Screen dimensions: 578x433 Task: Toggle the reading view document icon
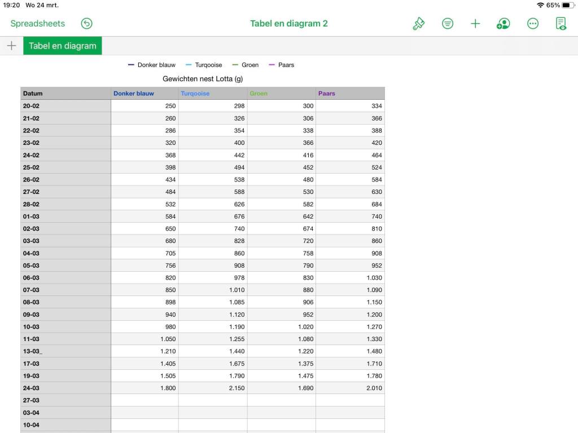561,23
